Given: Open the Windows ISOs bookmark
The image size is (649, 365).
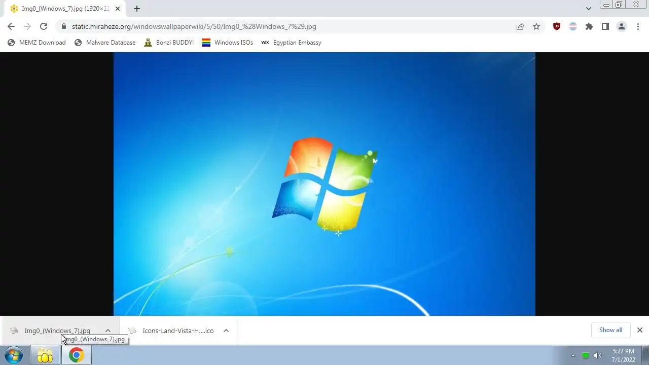Looking at the screenshot, I should tap(228, 43).
